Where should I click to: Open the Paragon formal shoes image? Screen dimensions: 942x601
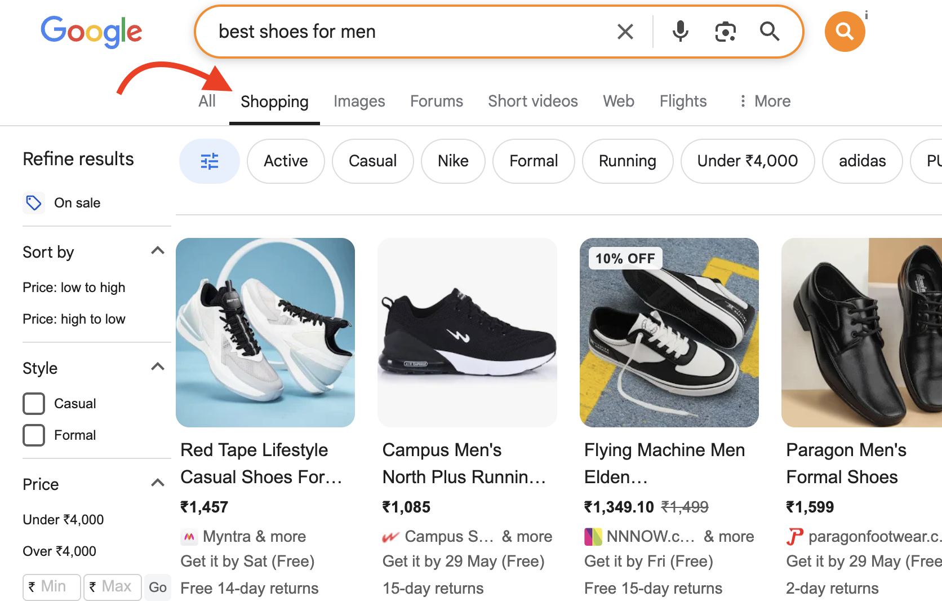861,333
